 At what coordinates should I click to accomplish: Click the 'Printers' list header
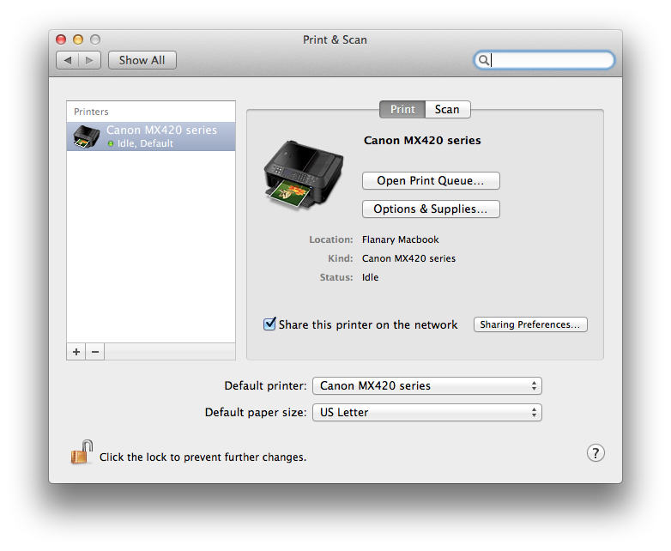(x=91, y=112)
